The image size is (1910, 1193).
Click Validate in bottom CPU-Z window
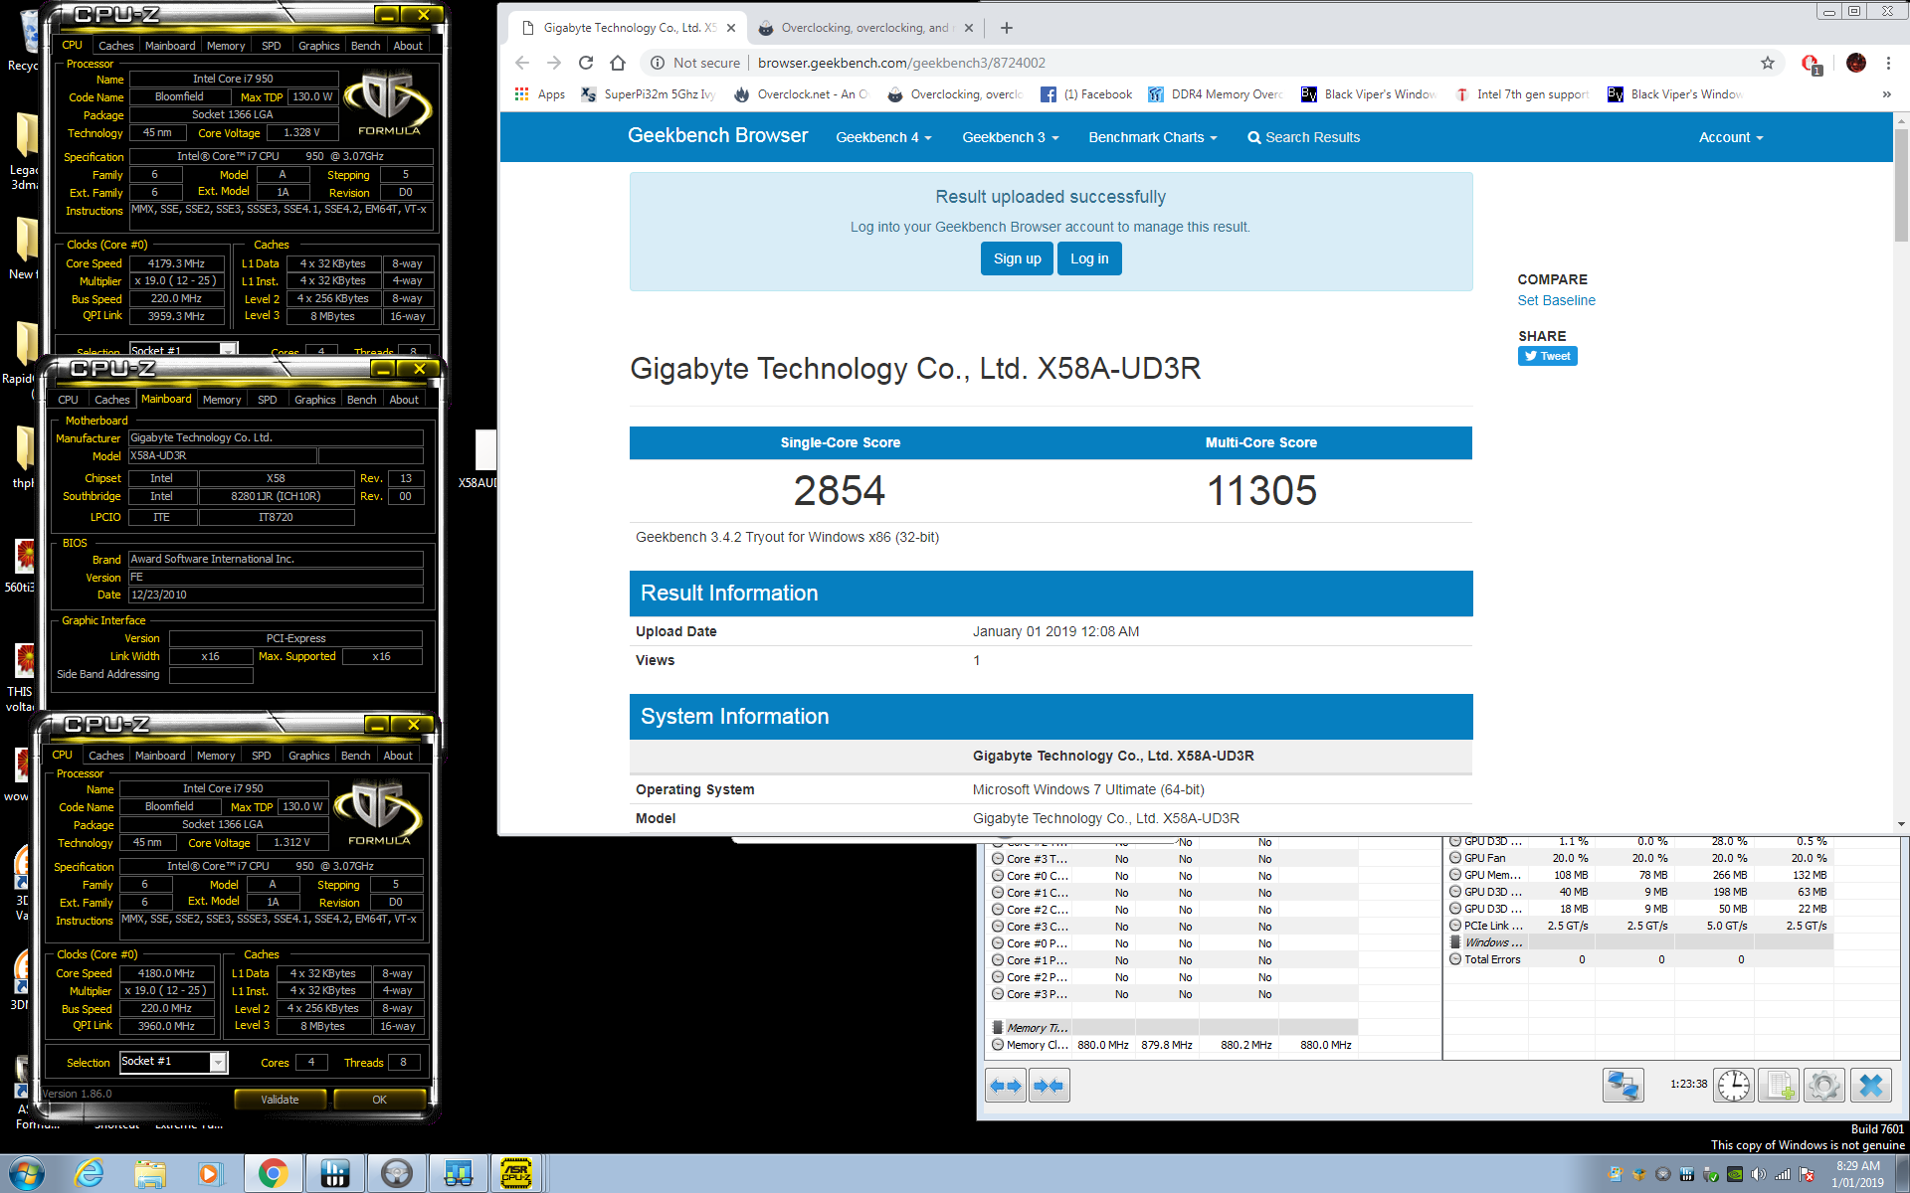click(x=280, y=1100)
